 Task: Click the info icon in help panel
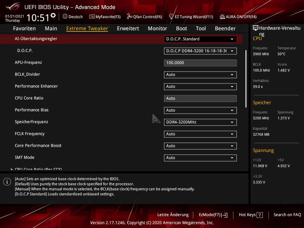click(x=7, y=182)
